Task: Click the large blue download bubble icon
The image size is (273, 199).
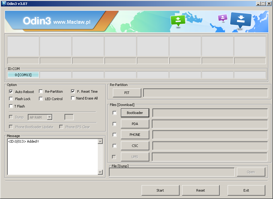Action: click(x=241, y=20)
